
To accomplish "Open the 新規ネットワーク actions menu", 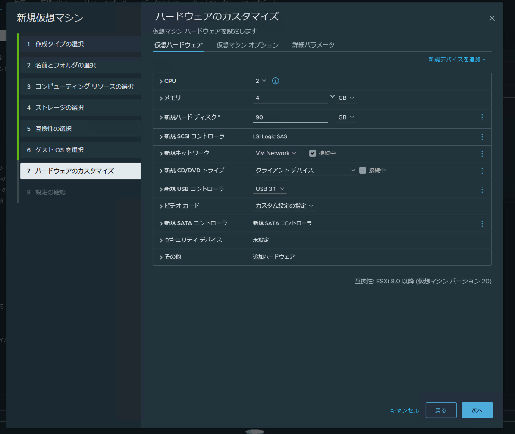I will coord(482,153).
